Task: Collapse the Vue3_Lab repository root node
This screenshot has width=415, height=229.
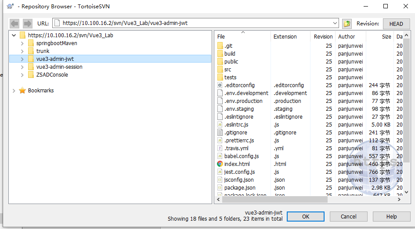Action: (14, 35)
